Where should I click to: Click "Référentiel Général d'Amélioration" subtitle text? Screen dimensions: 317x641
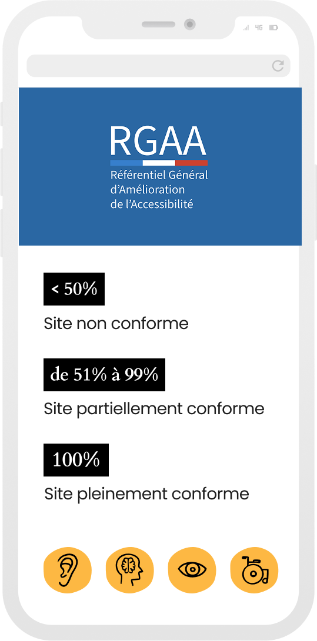(x=159, y=182)
